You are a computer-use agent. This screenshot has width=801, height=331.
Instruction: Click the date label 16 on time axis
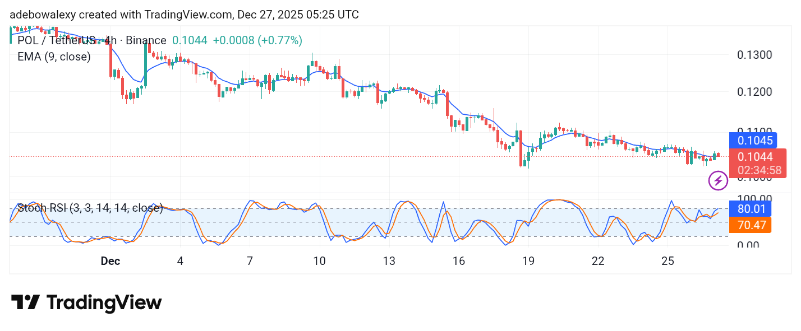point(458,261)
